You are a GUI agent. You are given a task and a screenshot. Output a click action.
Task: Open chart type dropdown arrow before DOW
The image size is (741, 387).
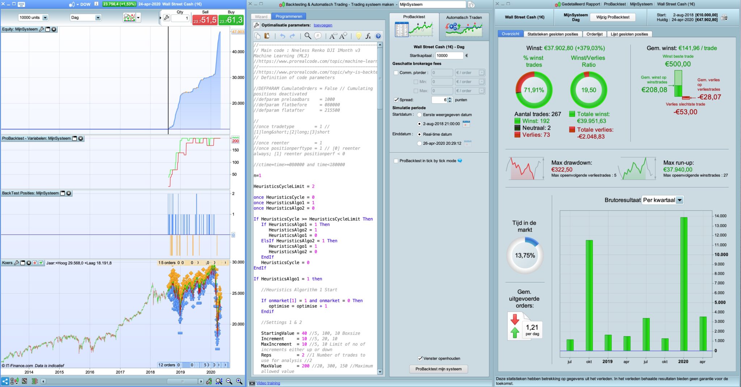coord(78,4)
